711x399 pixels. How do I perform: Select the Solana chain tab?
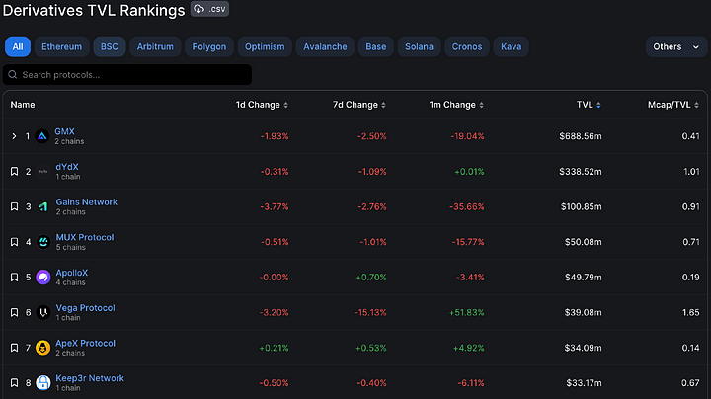418,46
